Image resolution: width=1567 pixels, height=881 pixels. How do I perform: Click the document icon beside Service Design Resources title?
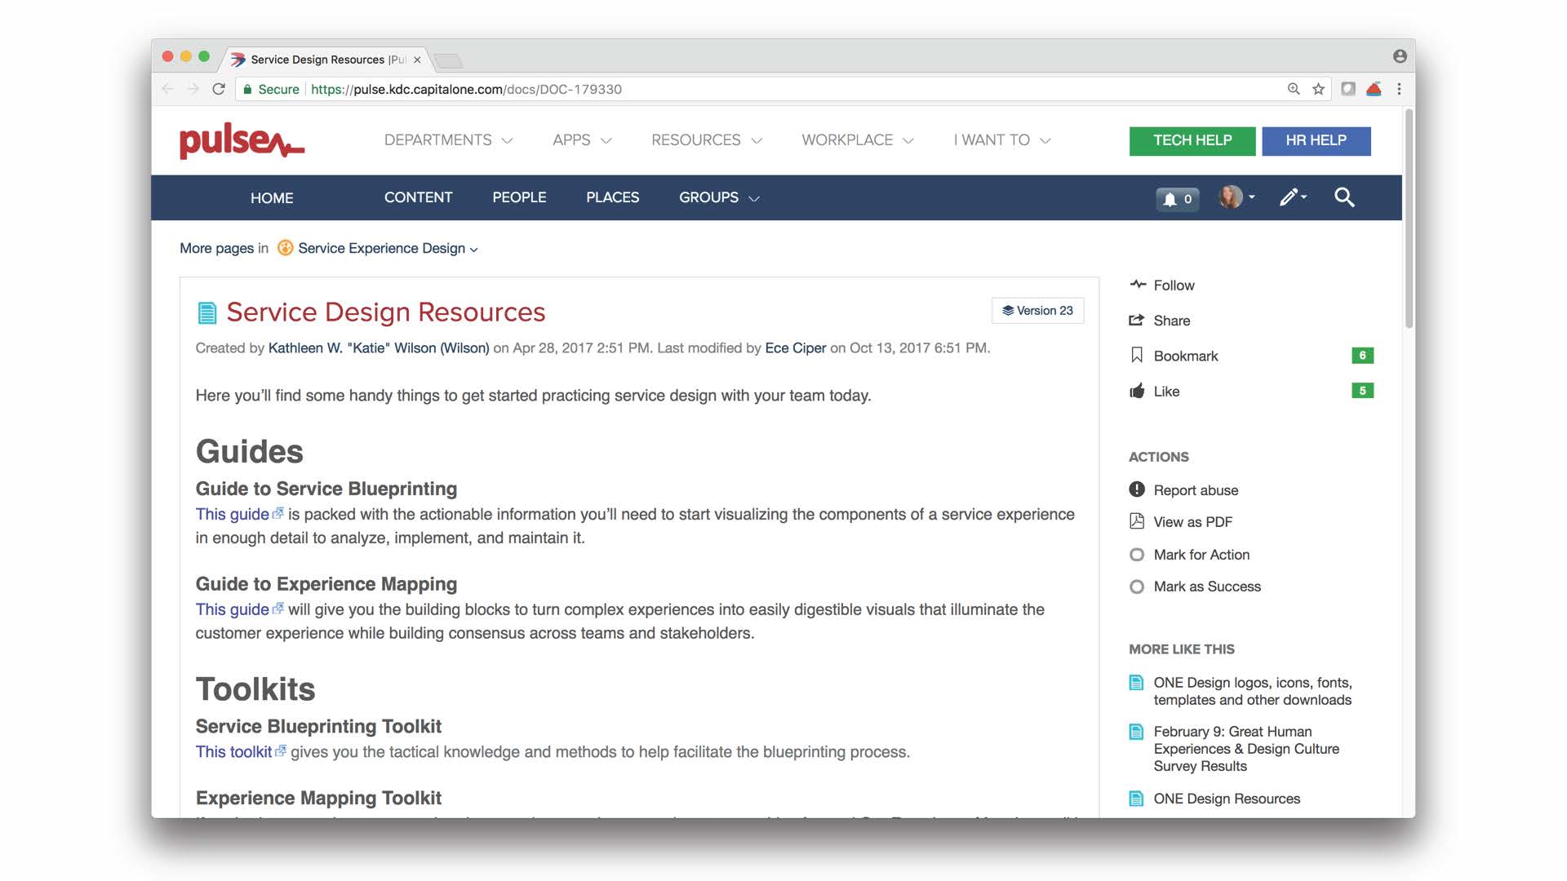(x=207, y=312)
